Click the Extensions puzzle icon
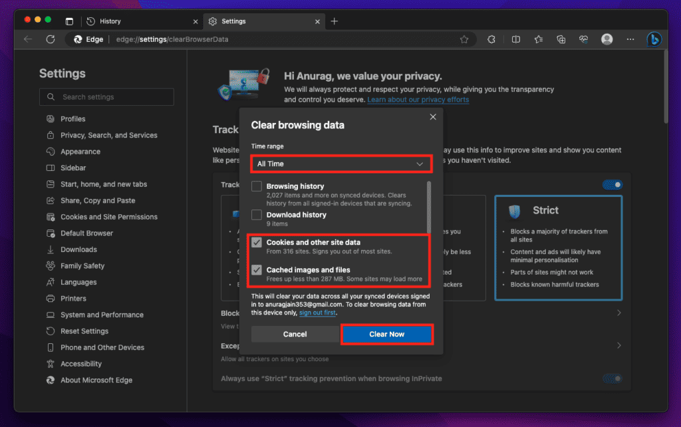The height and width of the screenshot is (427, 681). pos(491,39)
